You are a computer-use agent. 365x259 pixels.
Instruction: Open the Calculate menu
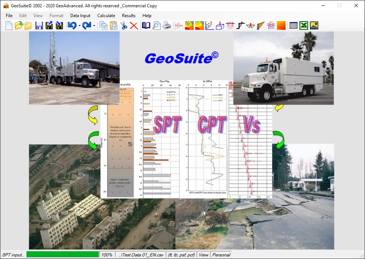click(x=106, y=16)
